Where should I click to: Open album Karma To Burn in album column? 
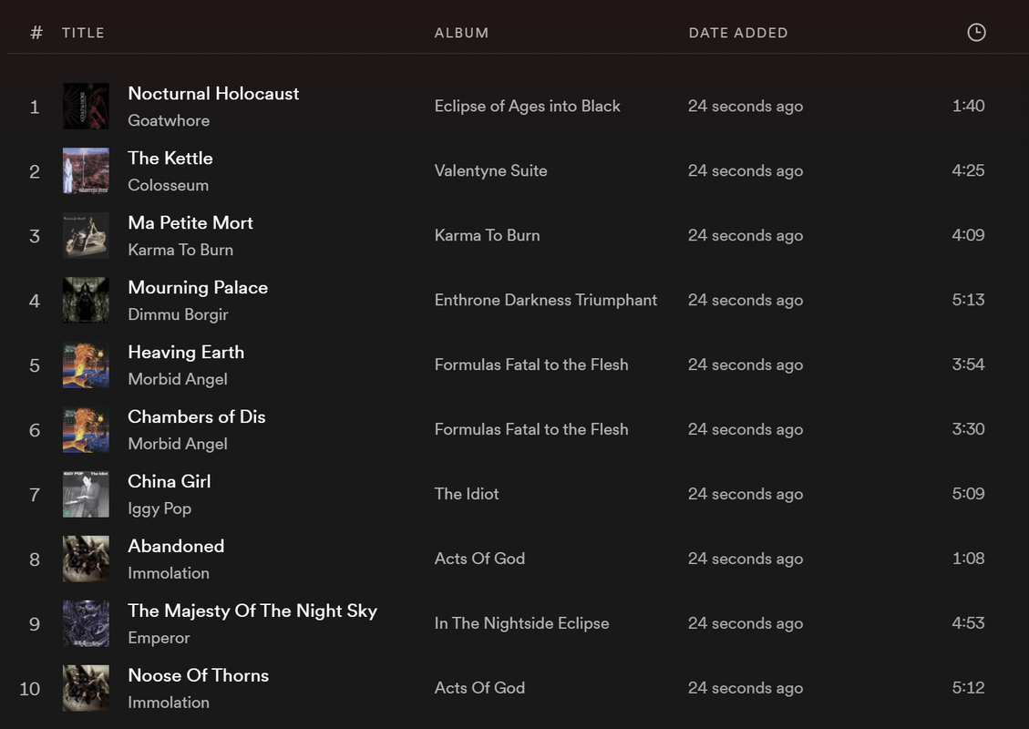487,236
